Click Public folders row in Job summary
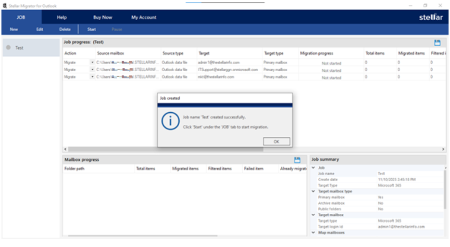The image size is (450, 247). pos(377,209)
